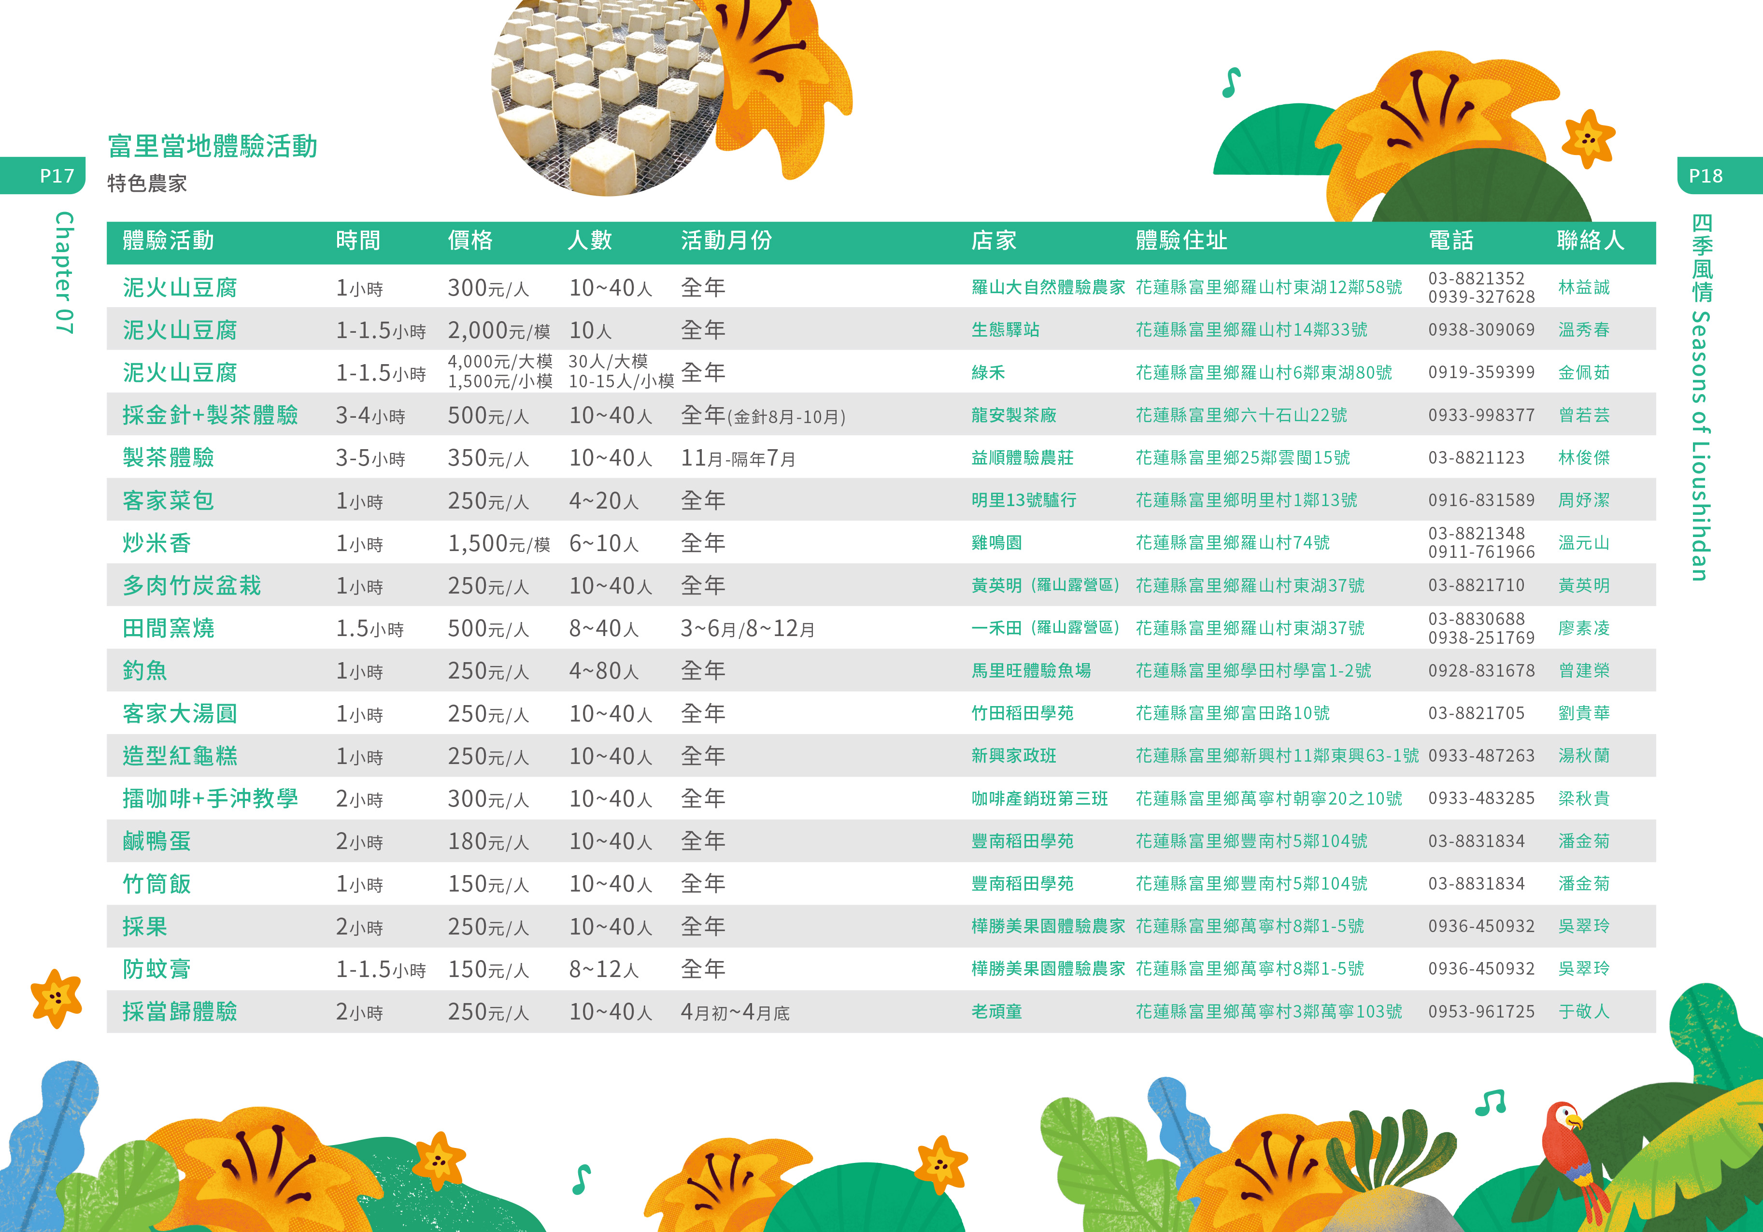Click the 龍安製茶廠 store name
This screenshot has height=1232, width=1763.
tap(1013, 415)
